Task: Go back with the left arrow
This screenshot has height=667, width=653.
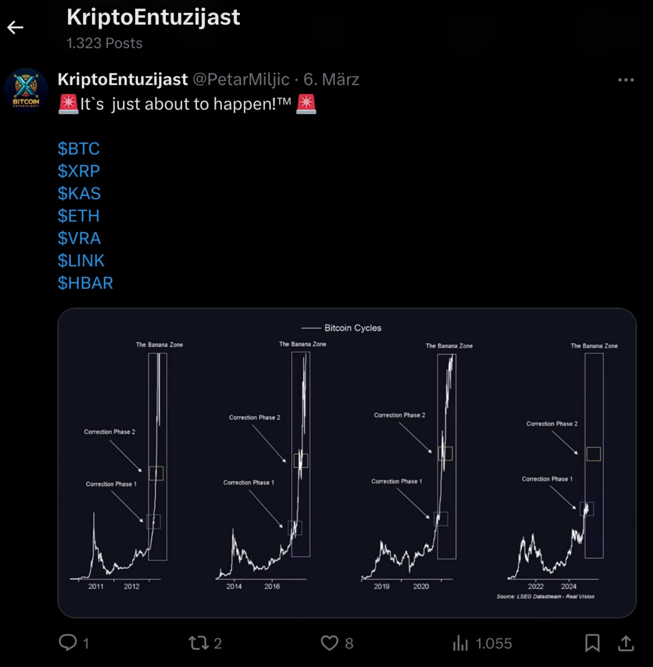Action: [x=15, y=27]
